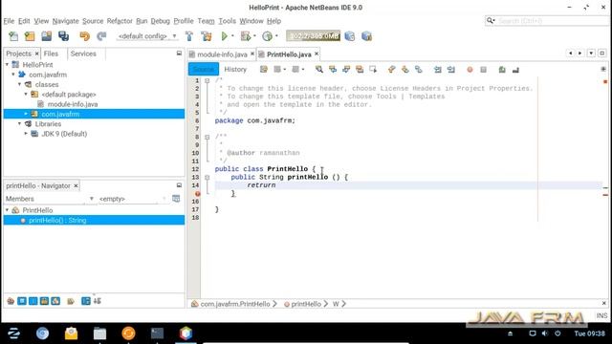Click the Next Bookmark editor icon
The width and height of the screenshot is (612, 344).
(405, 70)
